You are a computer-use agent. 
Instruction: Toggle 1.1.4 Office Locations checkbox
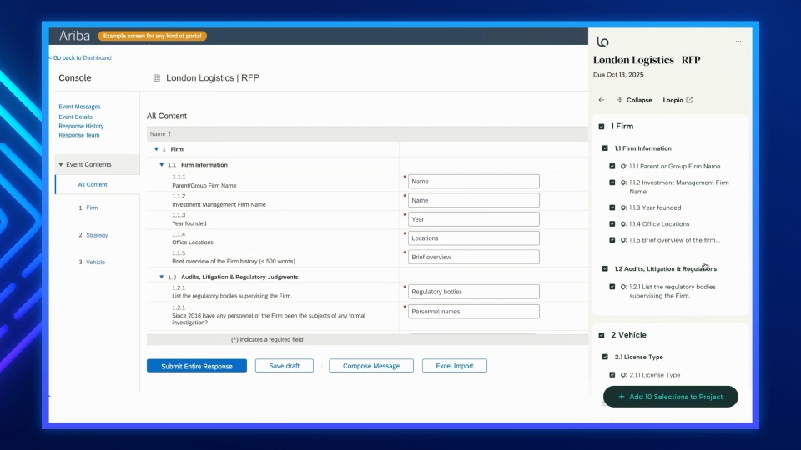point(612,224)
